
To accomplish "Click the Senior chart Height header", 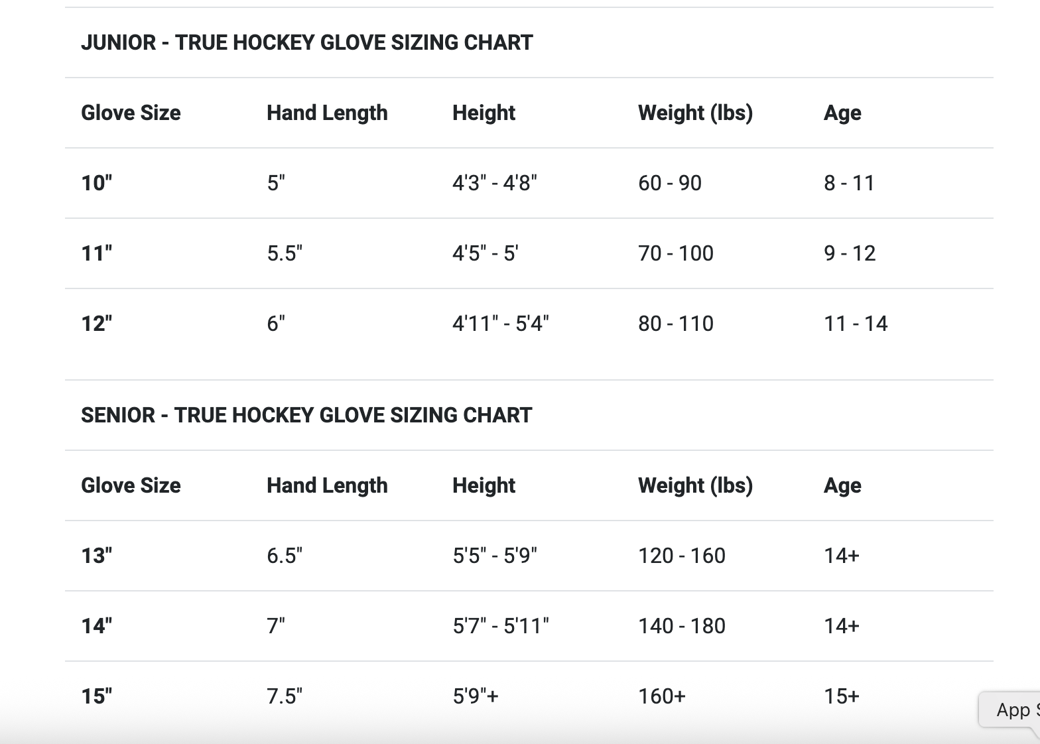I will pos(484,485).
